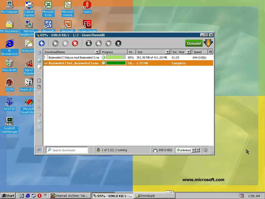Open the Unlimited speed limit dropdown
Image resolution: width=265 pixels, height=199 pixels.
[x=193, y=150]
